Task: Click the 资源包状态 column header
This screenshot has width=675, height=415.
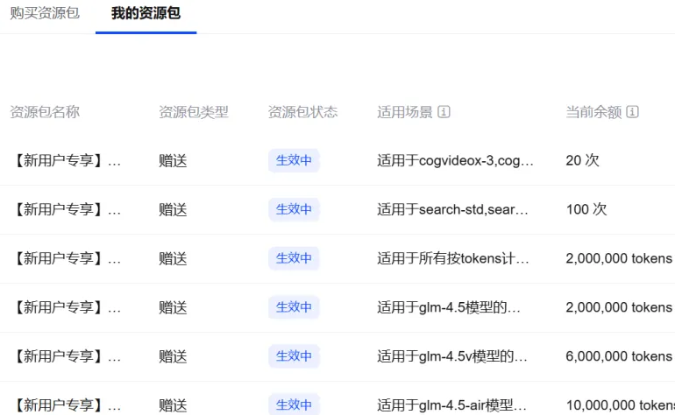Action: pyautogui.click(x=302, y=112)
